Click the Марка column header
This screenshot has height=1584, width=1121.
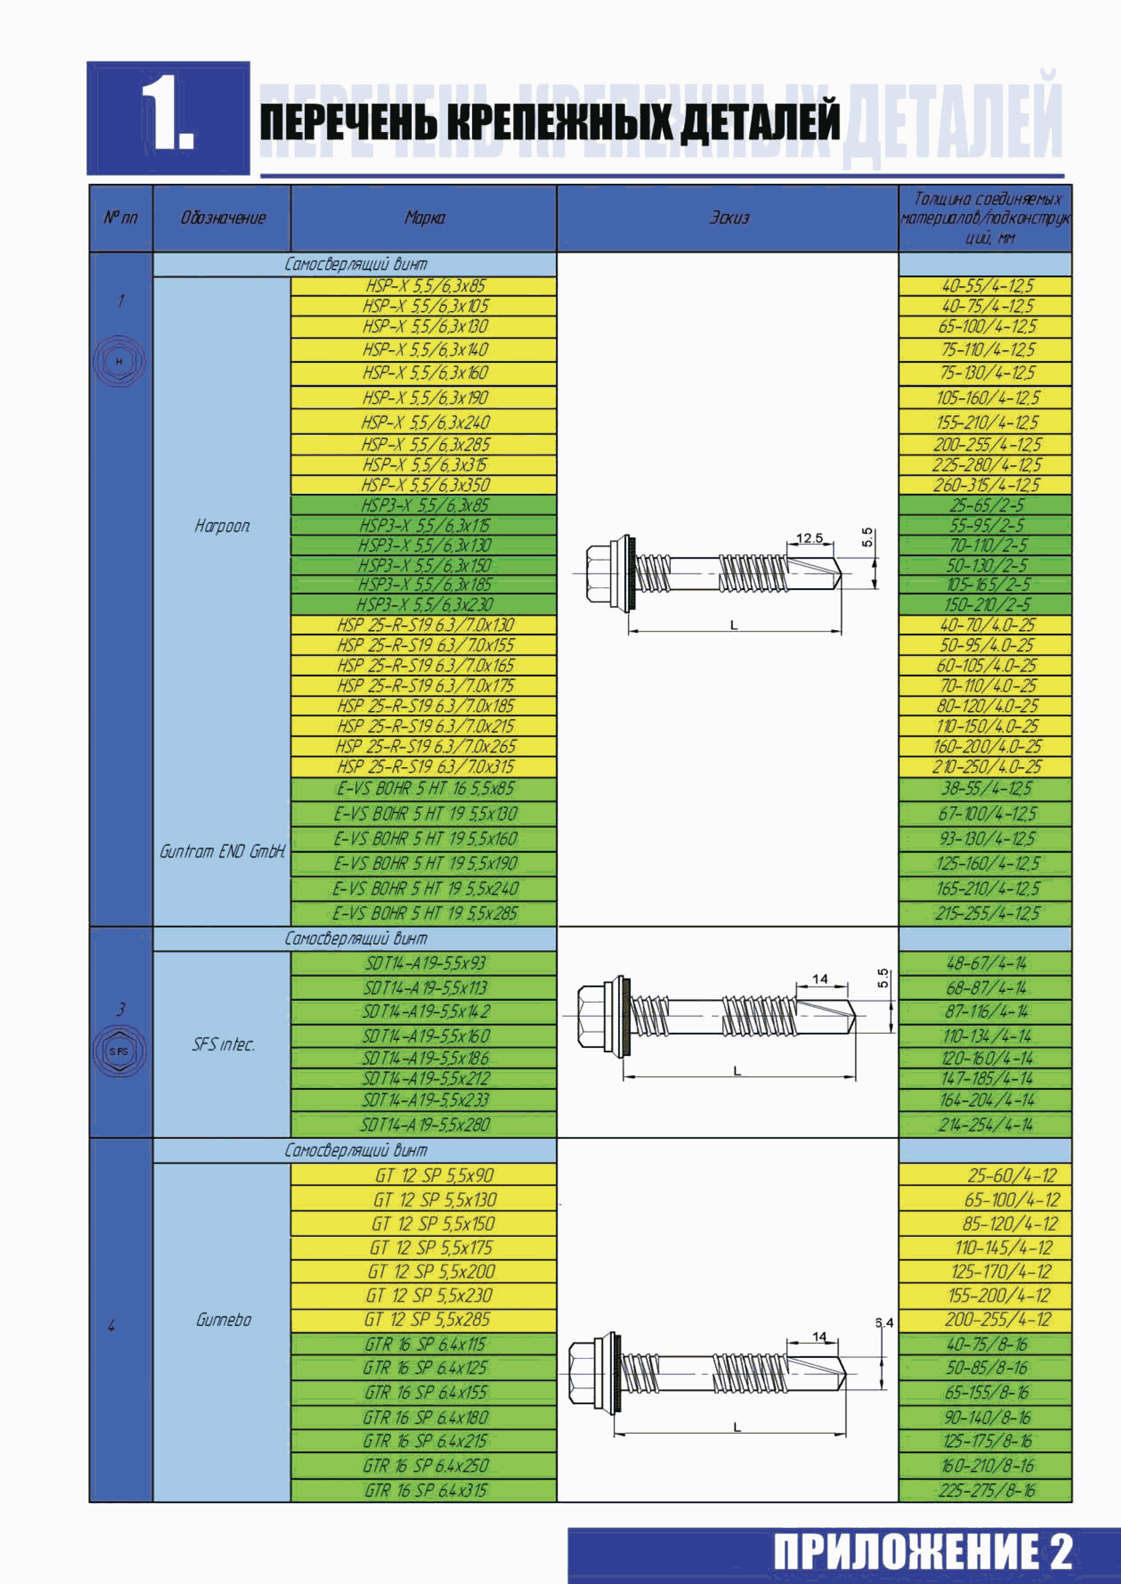424,218
